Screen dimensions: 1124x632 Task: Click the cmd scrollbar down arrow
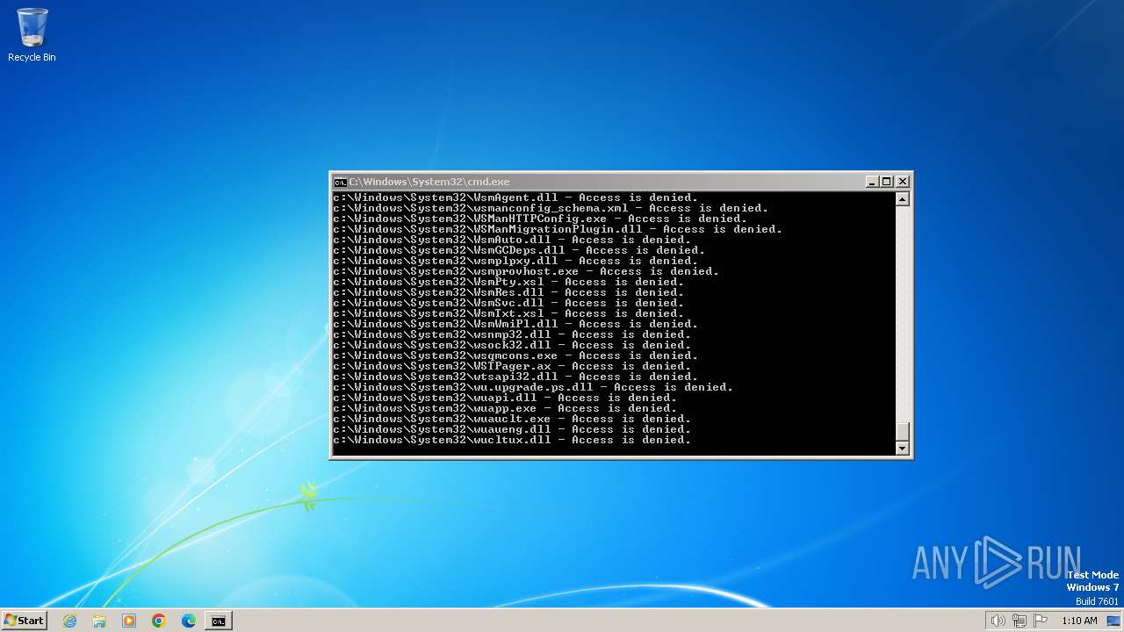pos(902,448)
